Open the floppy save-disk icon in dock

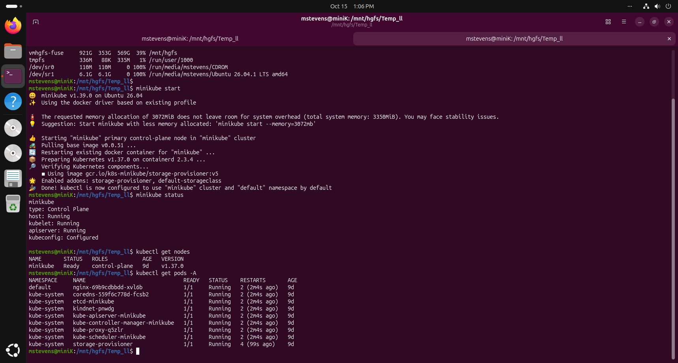13,178
